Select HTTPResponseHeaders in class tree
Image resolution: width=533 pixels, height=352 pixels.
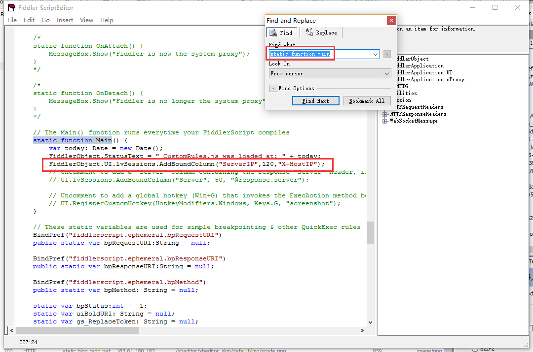(x=418, y=114)
